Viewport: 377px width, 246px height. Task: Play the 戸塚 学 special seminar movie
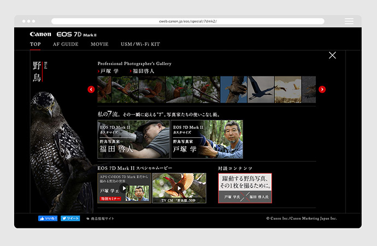click(x=125, y=188)
